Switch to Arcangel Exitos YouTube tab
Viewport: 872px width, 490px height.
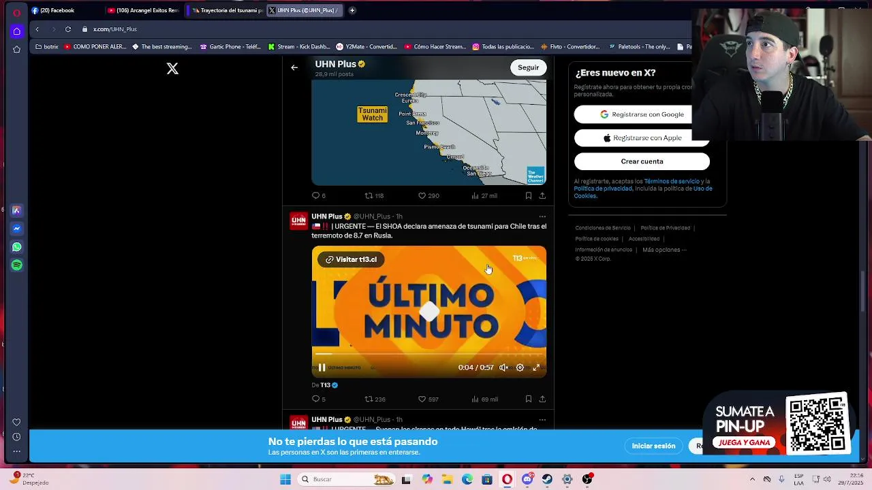[x=144, y=10]
